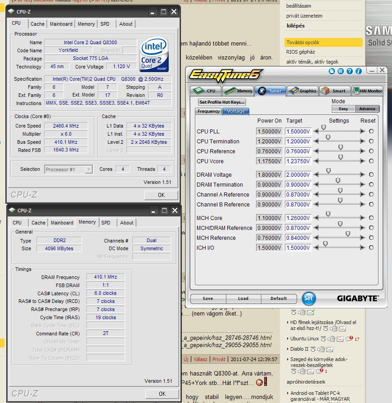Open the Frequency sub-tab in Tuner

coord(208,111)
